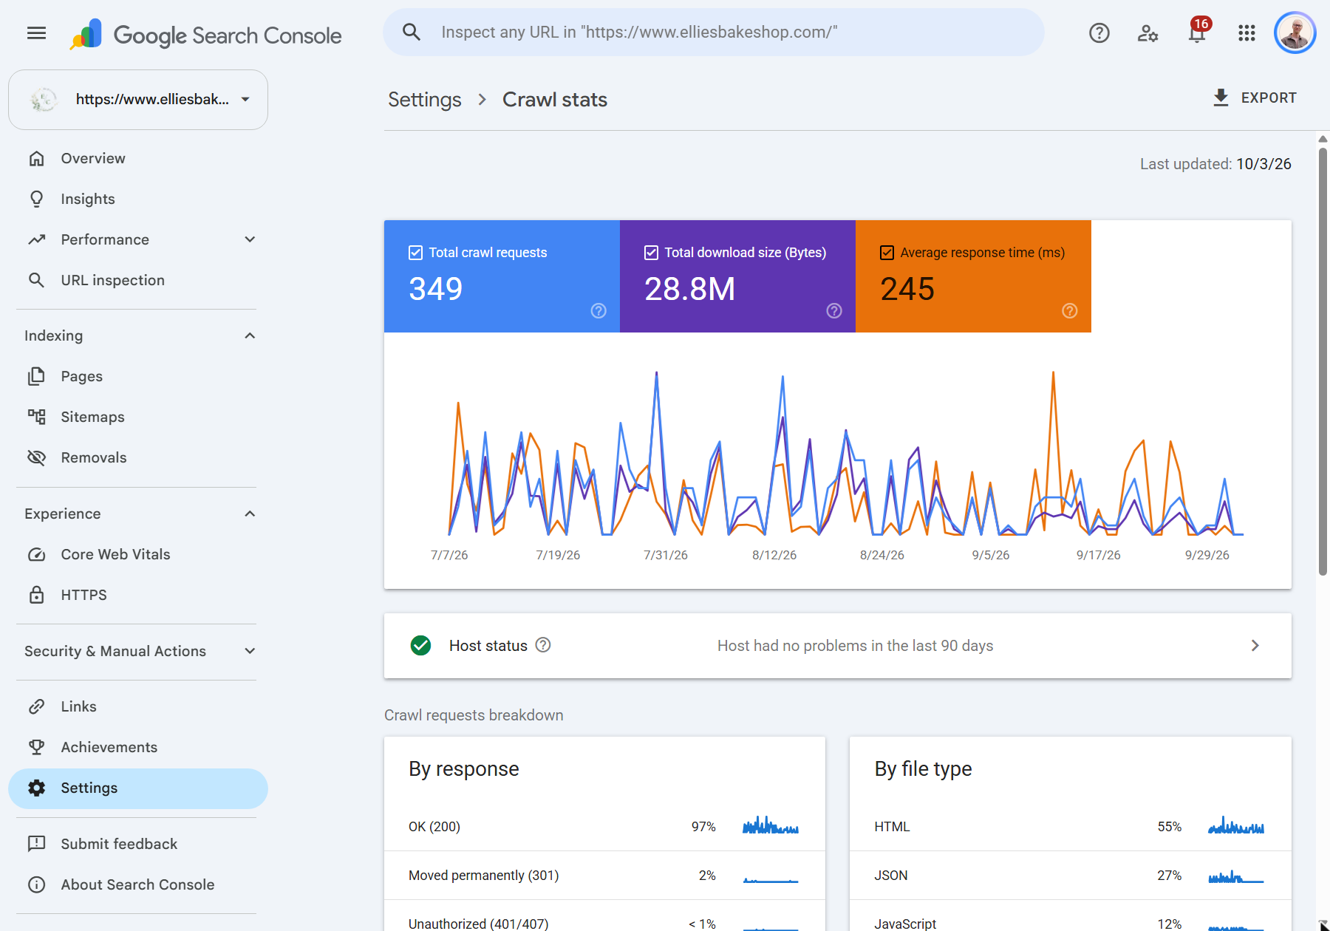Open users and permissions settings icon

(x=1147, y=33)
